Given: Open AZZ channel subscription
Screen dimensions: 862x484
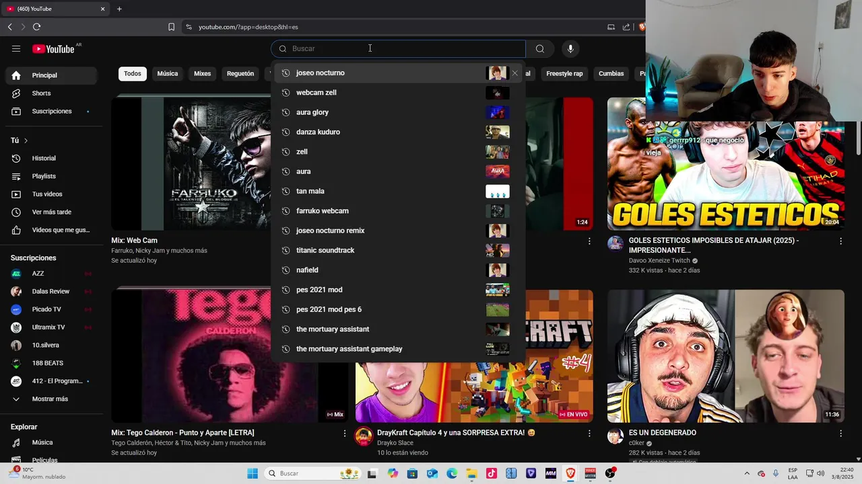Looking at the screenshot, I should click(x=51, y=274).
